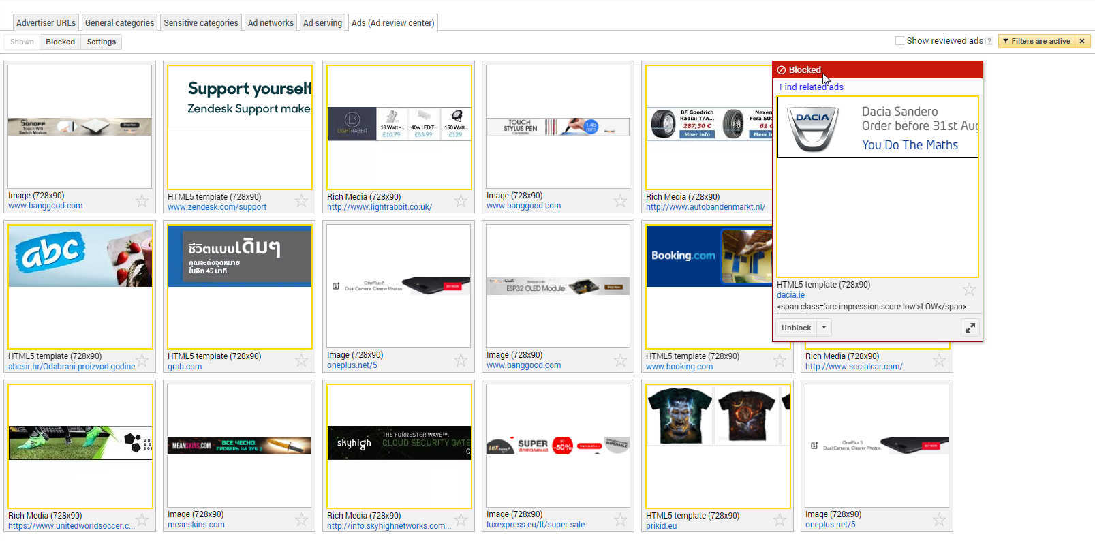Star the grab.com ad
Viewport: 1095px width, 541px height.
coord(301,360)
